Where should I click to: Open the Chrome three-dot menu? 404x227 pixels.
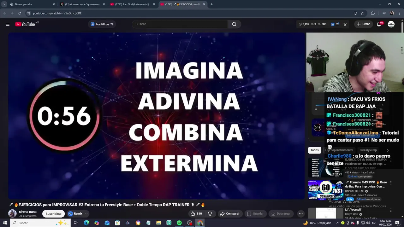click(400, 13)
